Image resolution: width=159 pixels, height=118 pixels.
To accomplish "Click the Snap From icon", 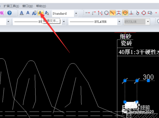I will click(x=94, y=13).
